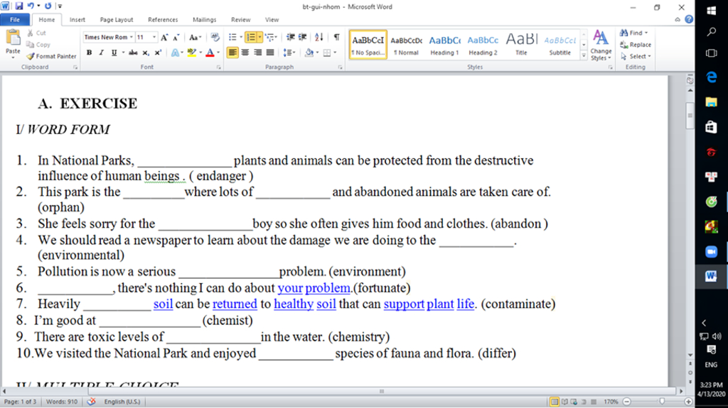Image resolution: width=728 pixels, height=408 pixels.
Task: Save the document with the floppy icon
Action: 19,6
